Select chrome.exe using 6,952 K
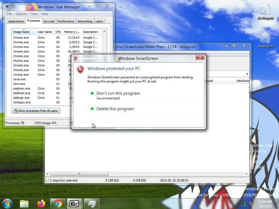 (x=57, y=42)
